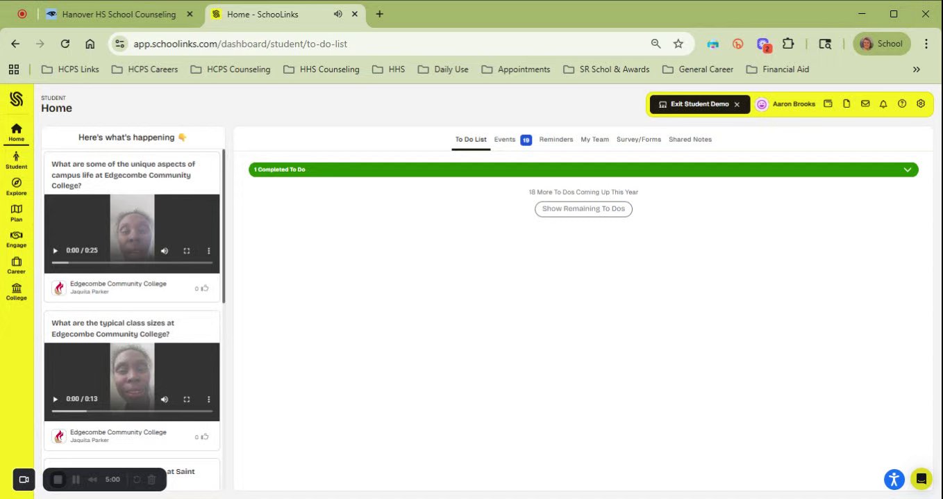Open the wallet icon in header
The image size is (943, 499).
(828, 104)
